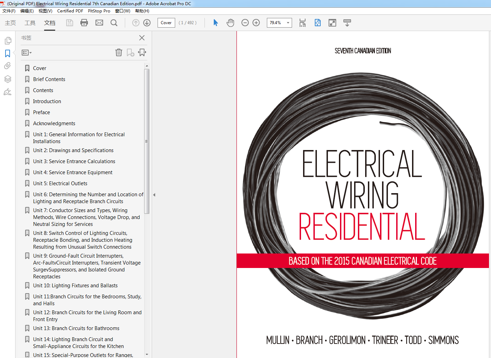Collapse the navigation pane arrow
The height and width of the screenshot is (358, 491).
pyautogui.click(x=154, y=195)
